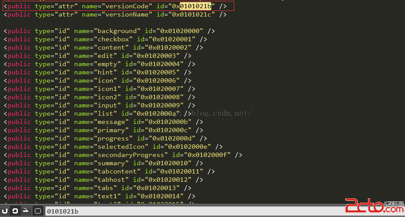Click the id value 0x01020007

point(160,89)
